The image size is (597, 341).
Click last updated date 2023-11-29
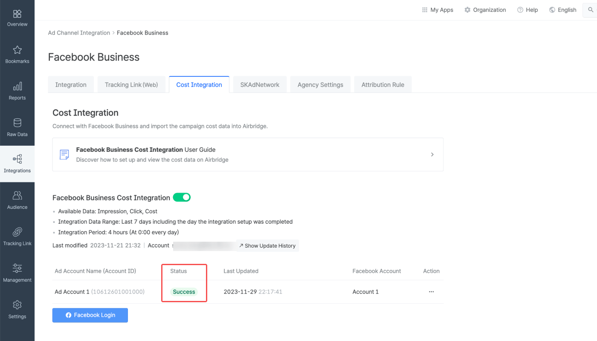[x=253, y=292]
